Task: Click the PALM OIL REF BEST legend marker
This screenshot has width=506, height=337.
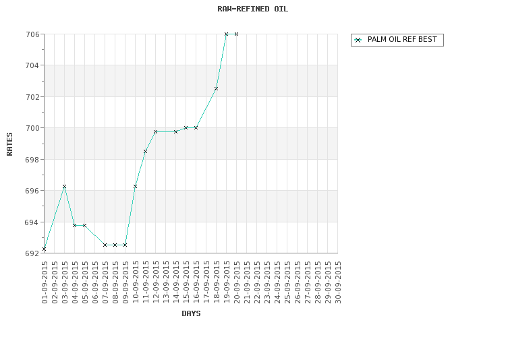Action: (358, 40)
